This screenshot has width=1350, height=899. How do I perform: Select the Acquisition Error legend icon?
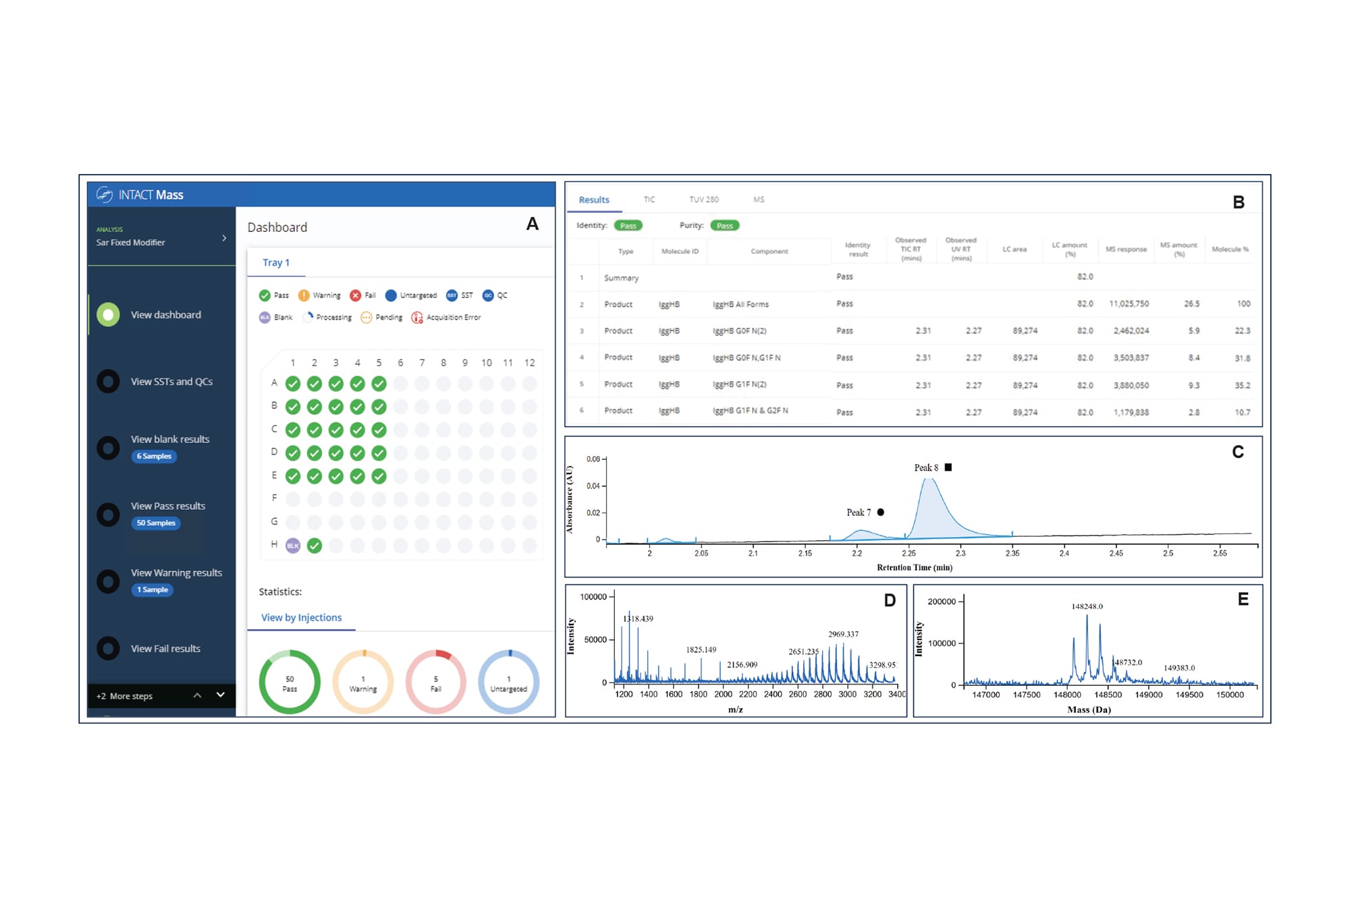point(416,317)
